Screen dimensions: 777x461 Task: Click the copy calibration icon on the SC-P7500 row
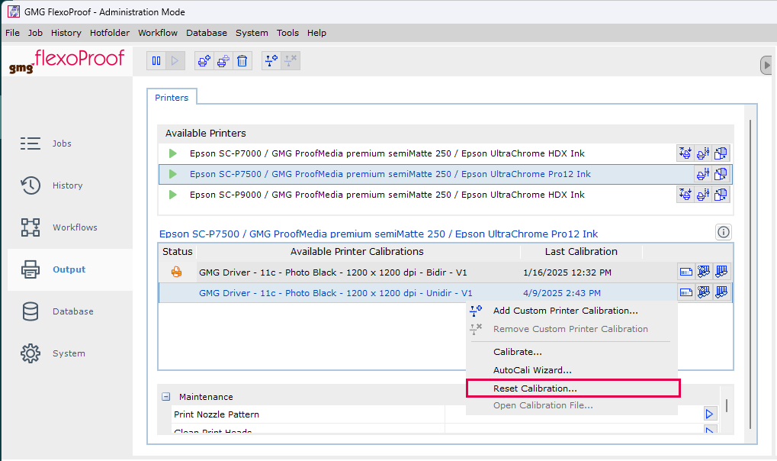721,173
